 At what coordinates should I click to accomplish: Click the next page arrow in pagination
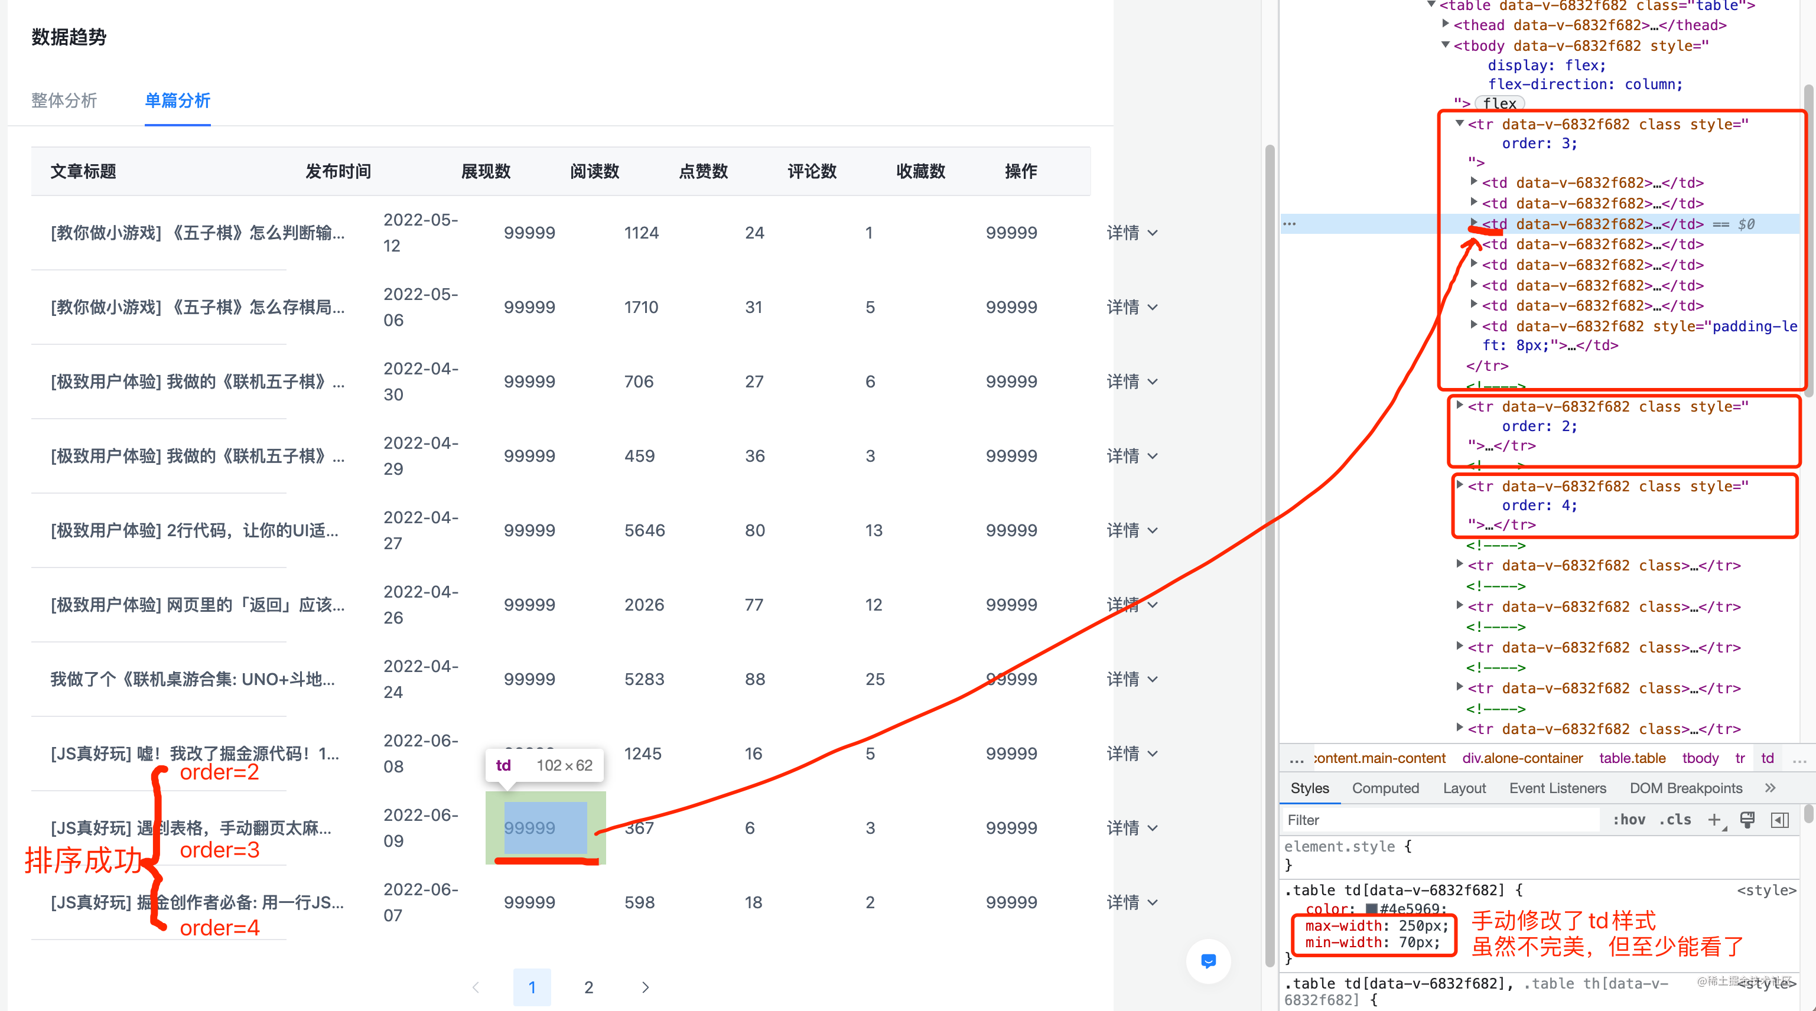(645, 987)
